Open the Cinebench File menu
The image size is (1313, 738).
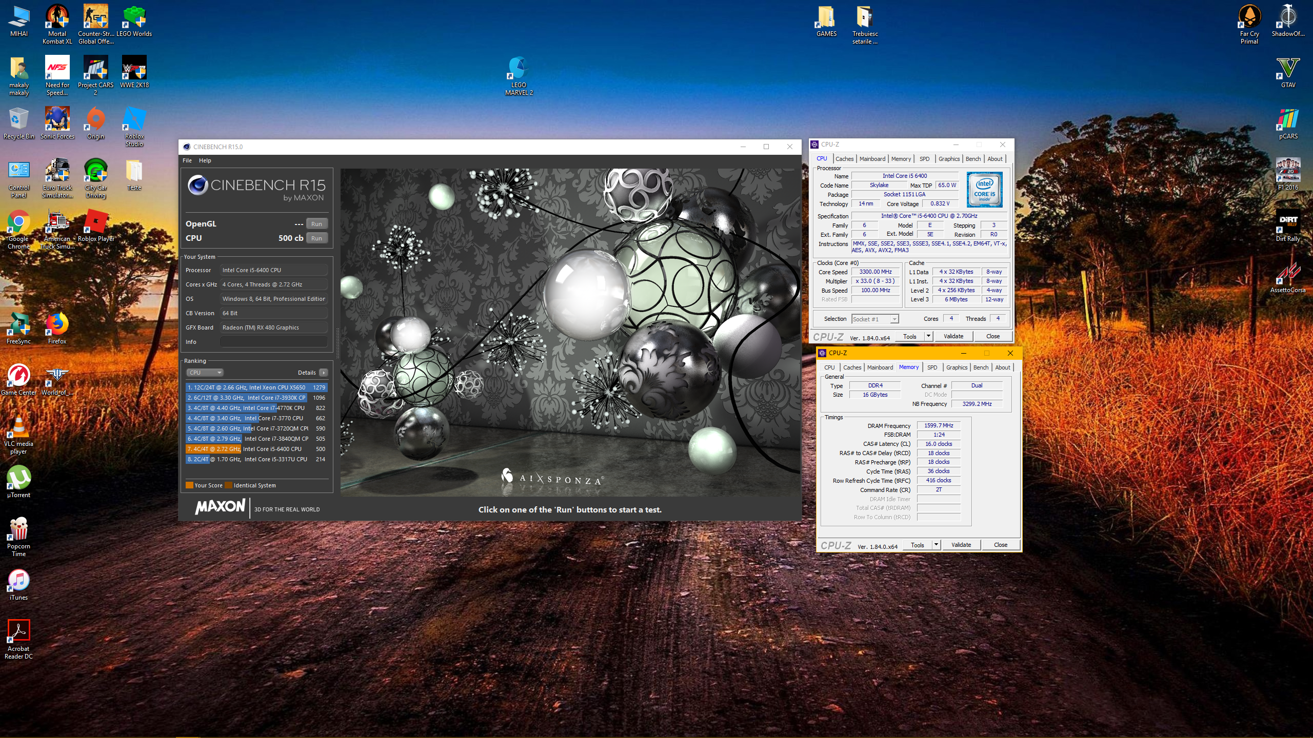click(187, 160)
